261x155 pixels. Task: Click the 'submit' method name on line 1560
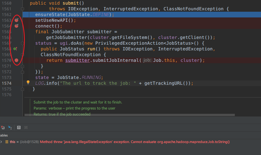(x=71, y=3)
